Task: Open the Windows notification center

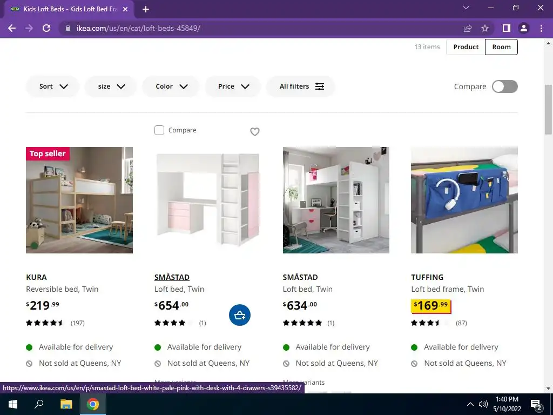Action: click(536, 405)
